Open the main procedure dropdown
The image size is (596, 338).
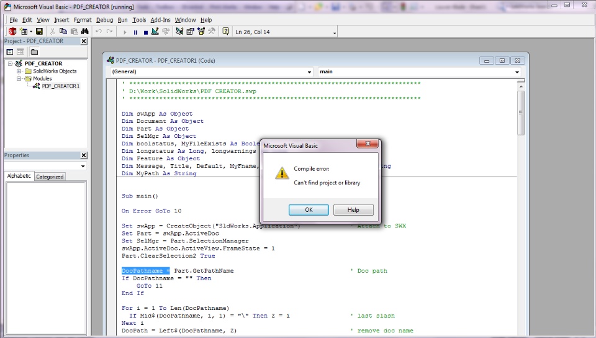point(517,72)
